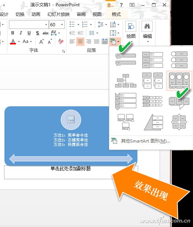Viewport: 193px width, 227px height.
Task: Choose Hierarchy List SmartArt layout
Action: [x=153, y=81]
